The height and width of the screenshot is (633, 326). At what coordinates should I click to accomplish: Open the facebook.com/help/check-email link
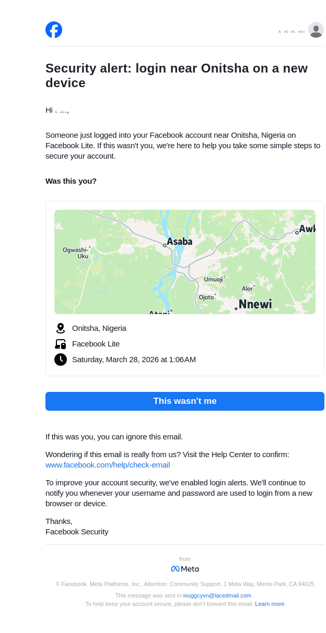[108, 465]
